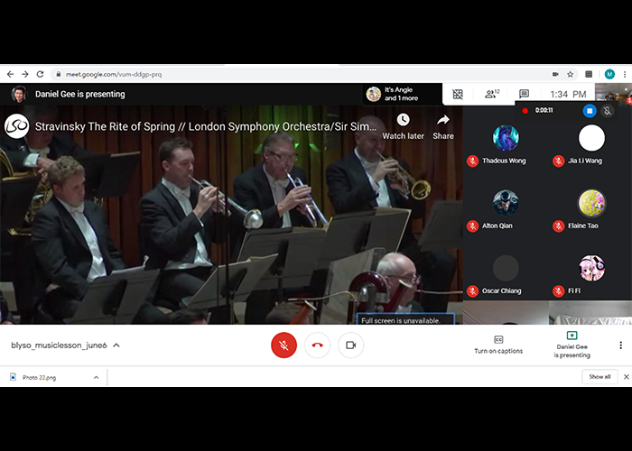Toggle the recorder microphone mute icon
632x451 pixels.
pos(608,110)
